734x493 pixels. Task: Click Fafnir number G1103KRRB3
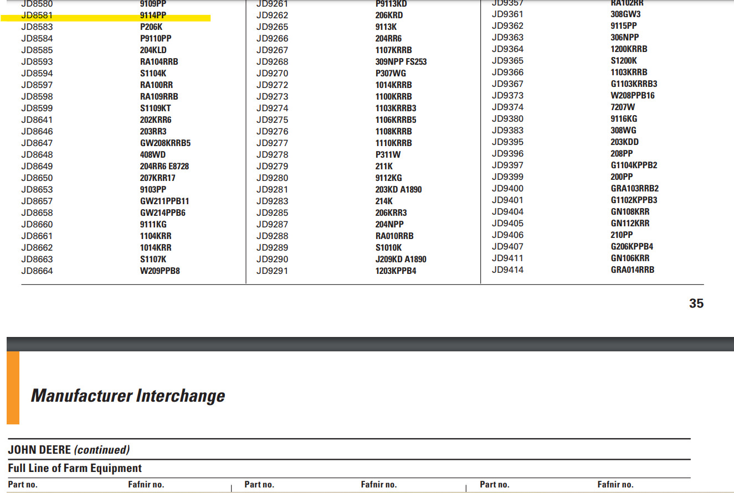[x=634, y=84]
